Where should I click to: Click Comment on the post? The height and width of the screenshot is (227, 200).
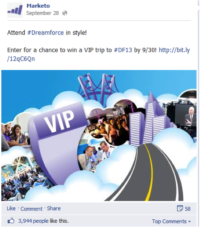click(x=32, y=209)
